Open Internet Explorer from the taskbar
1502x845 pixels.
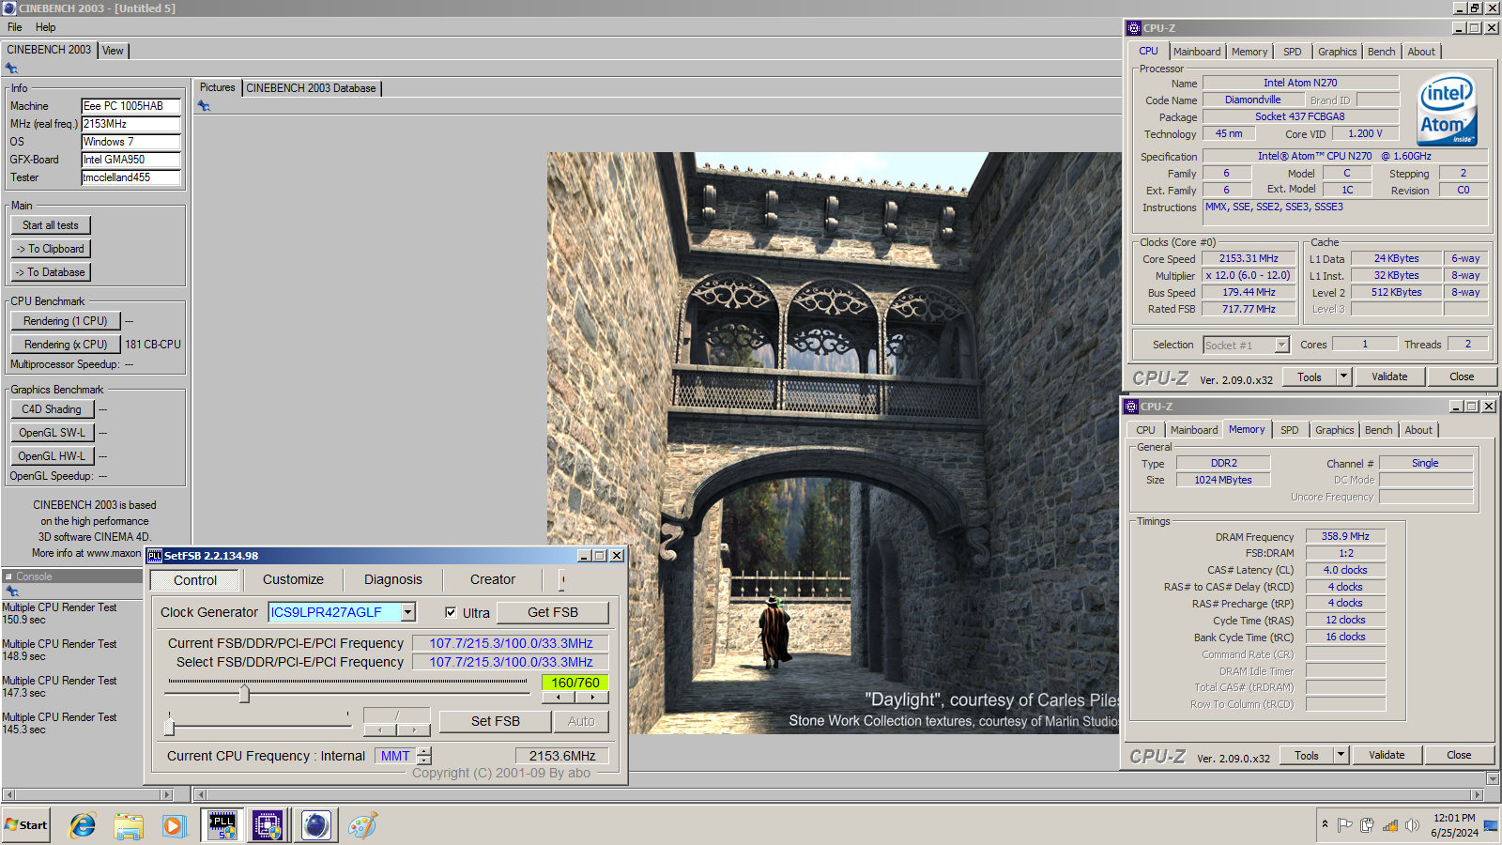click(83, 825)
